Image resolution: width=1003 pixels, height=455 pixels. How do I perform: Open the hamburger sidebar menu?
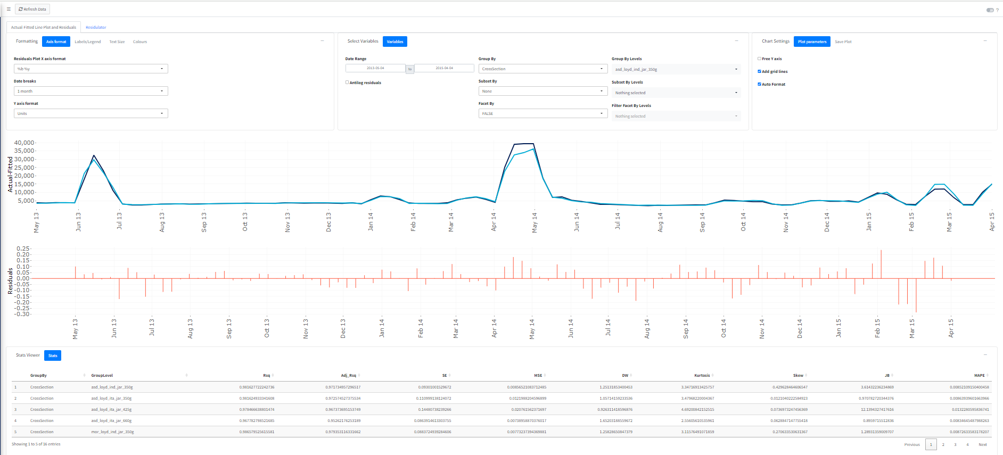coord(9,9)
